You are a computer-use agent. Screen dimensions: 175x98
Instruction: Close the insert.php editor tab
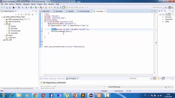pyautogui.click(x=105, y=11)
